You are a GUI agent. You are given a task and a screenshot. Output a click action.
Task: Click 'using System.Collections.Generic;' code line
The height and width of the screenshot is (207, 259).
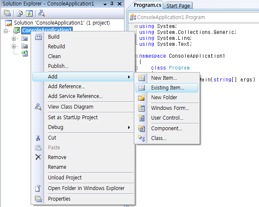pyautogui.click(x=188, y=32)
